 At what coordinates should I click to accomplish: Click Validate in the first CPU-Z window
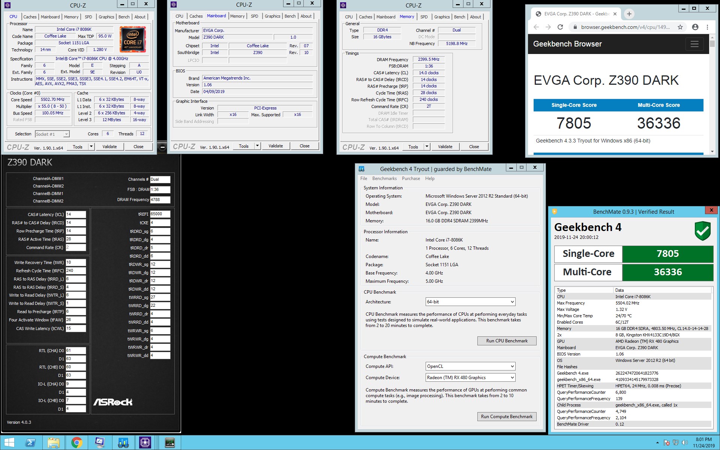click(x=109, y=147)
